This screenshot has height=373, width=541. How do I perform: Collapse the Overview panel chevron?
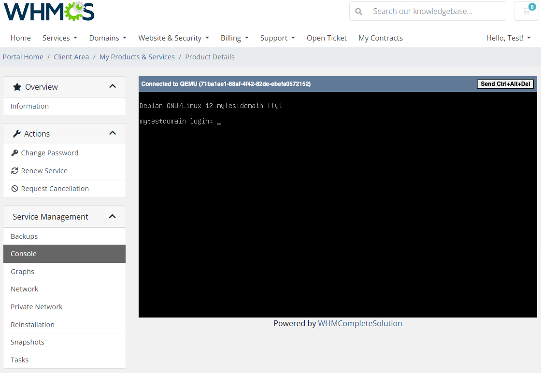113,86
